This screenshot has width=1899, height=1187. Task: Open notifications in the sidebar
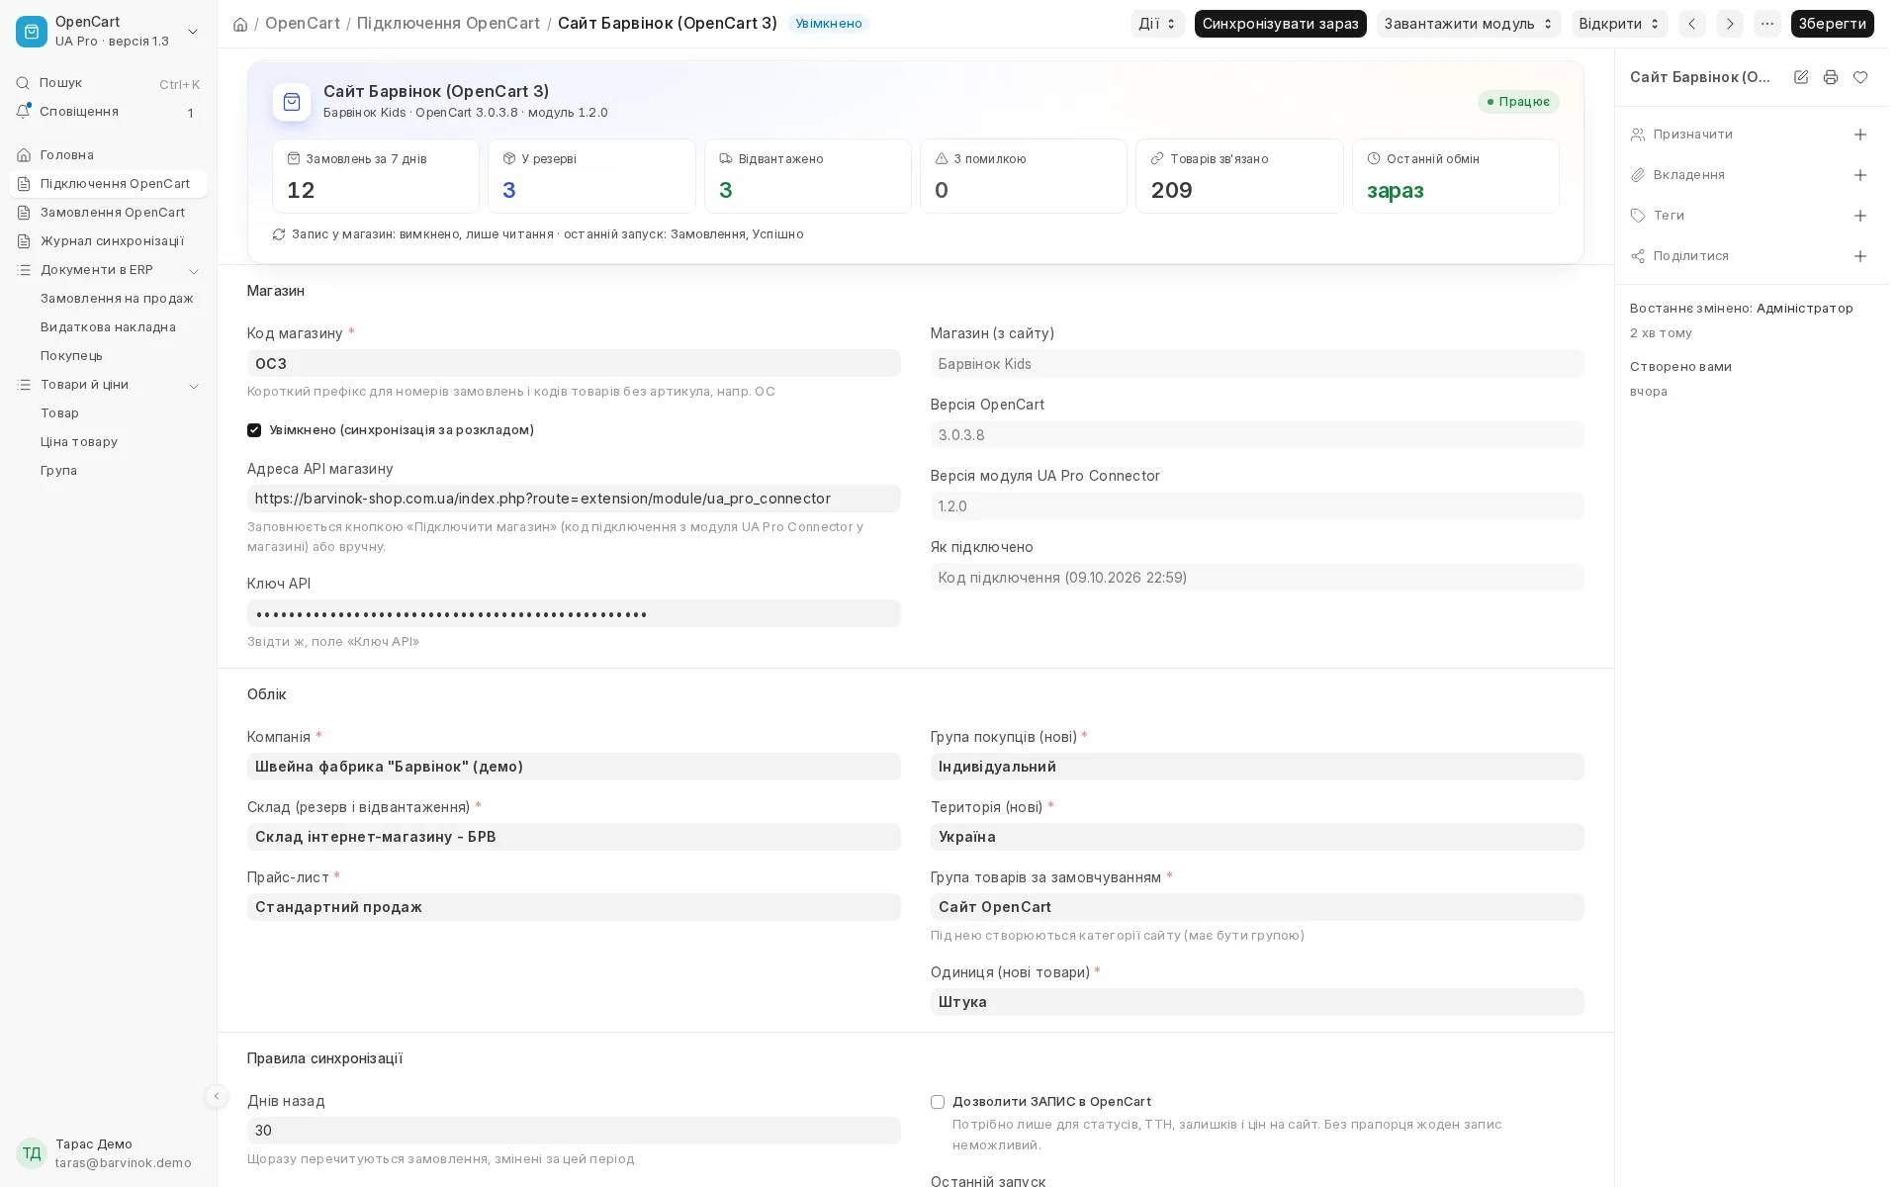pyautogui.click(x=108, y=112)
